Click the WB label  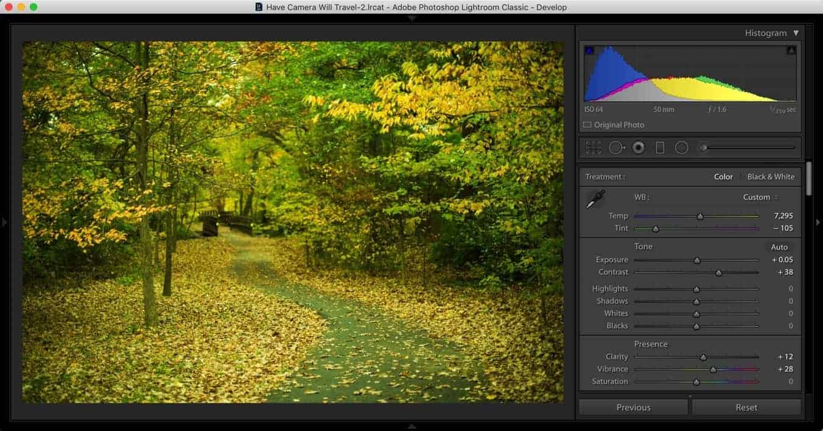pyautogui.click(x=642, y=197)
